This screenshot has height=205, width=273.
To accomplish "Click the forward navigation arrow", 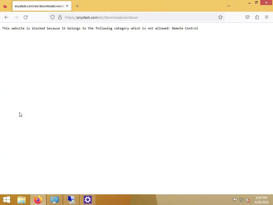I will click(x=16, y=17).
